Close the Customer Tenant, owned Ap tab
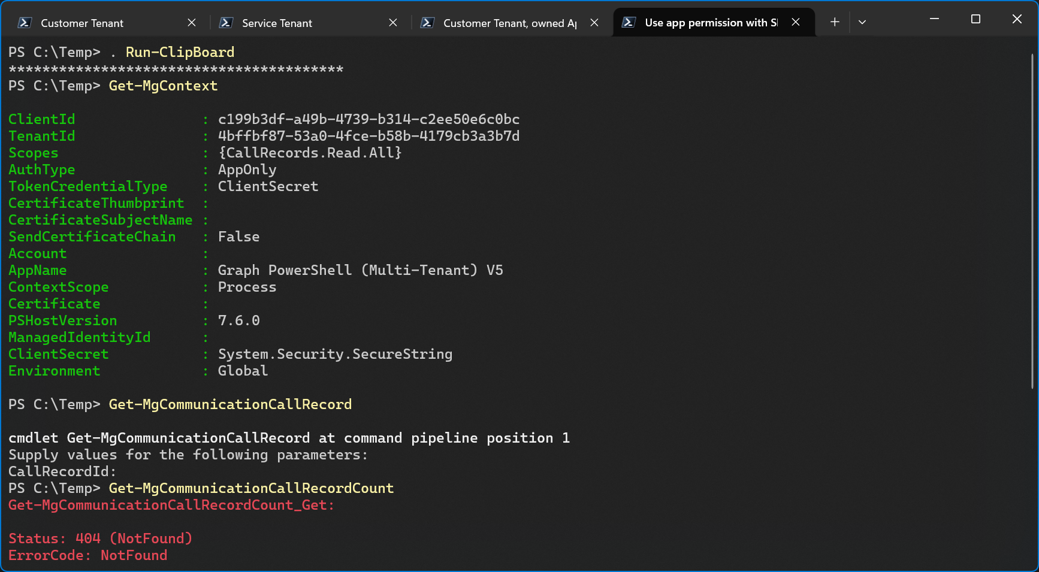The image size is (1039, 572). click(594, 23)
